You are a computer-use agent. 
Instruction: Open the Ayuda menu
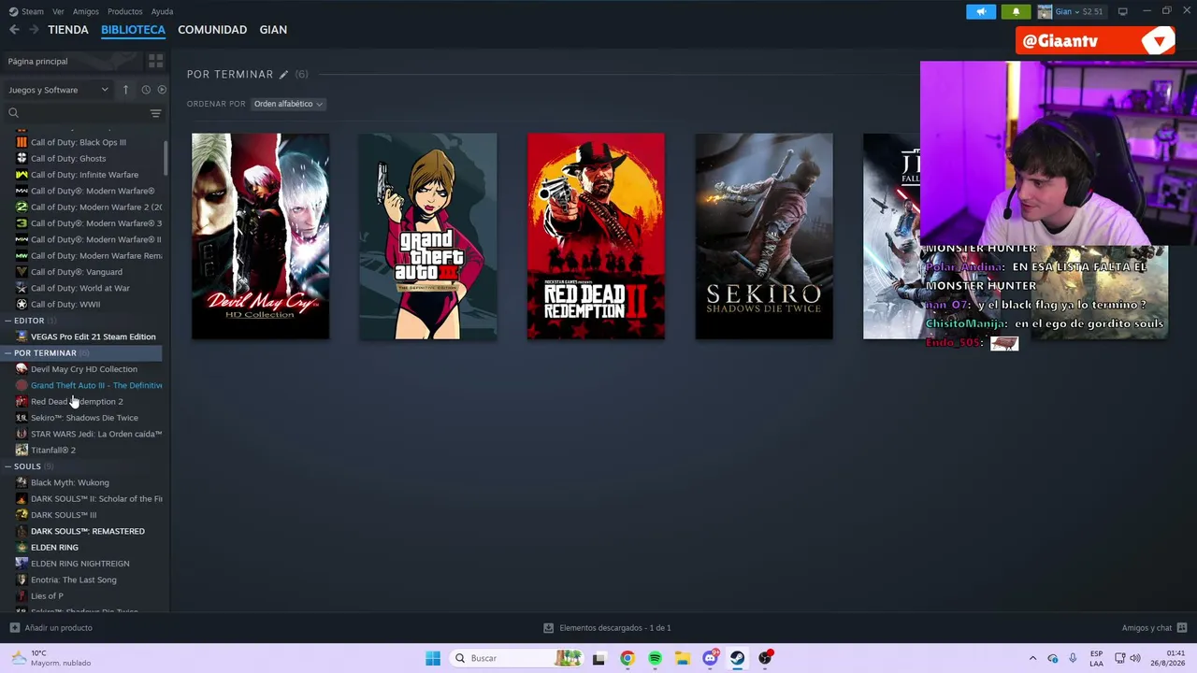click(x=162, y=11)
